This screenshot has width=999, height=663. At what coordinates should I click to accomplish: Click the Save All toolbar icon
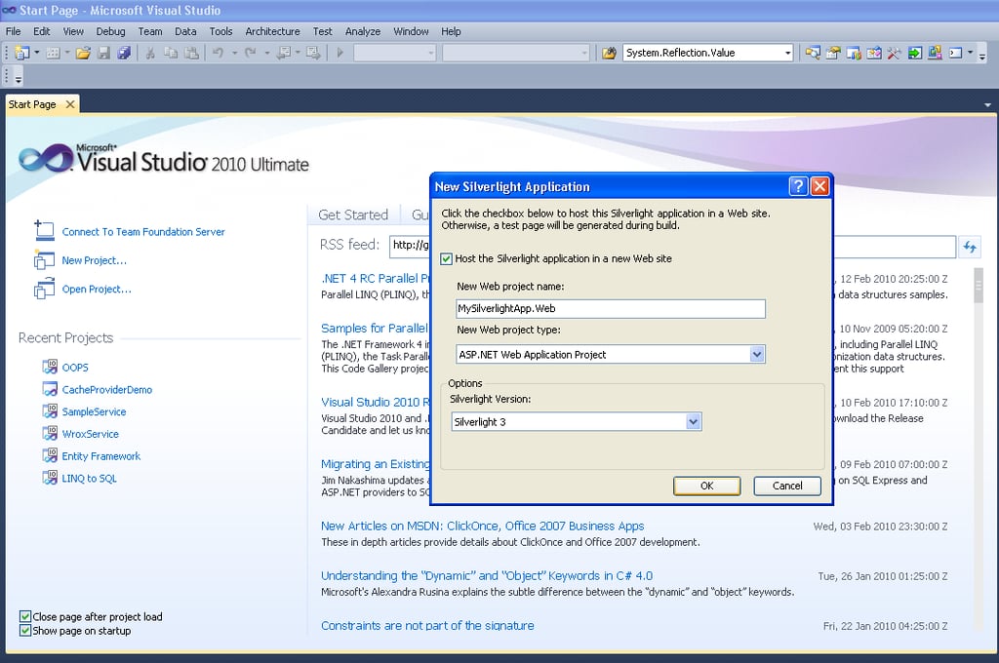tap(124, 53)
